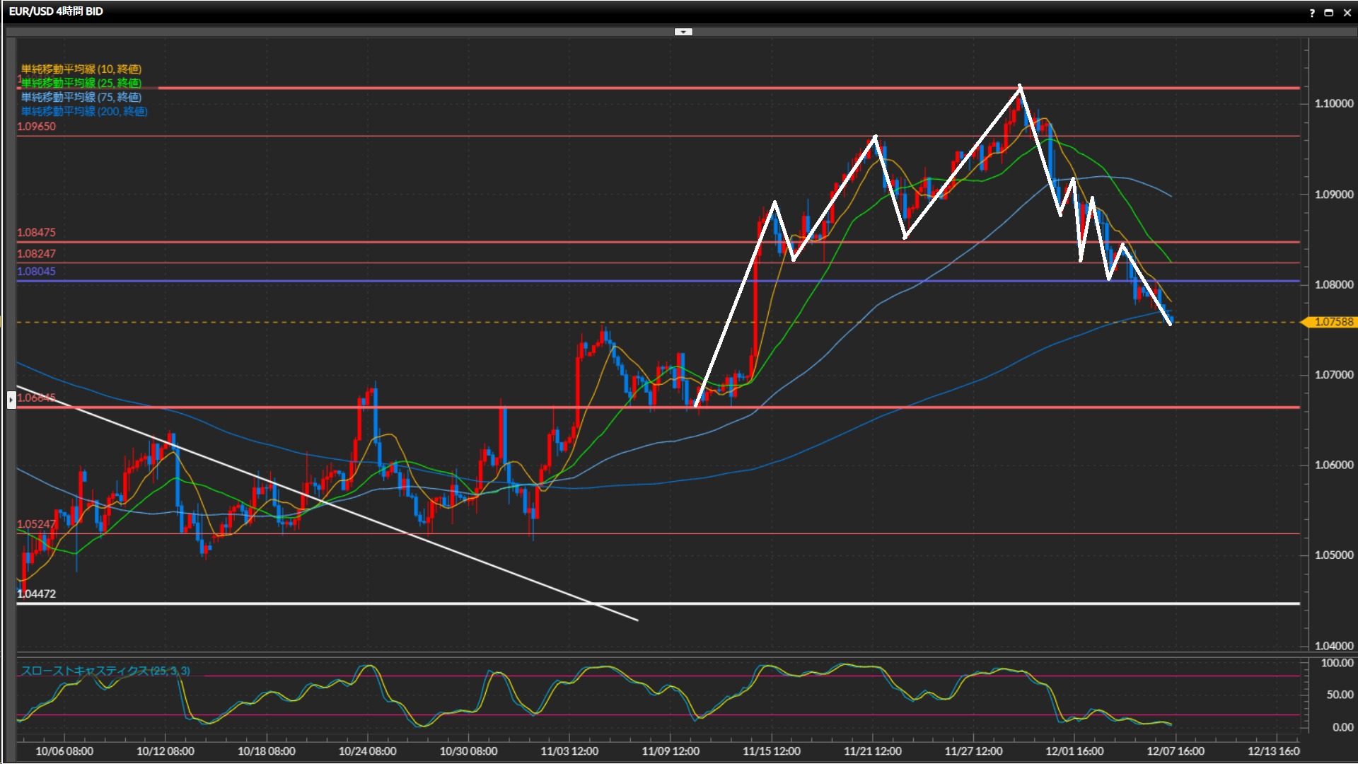Select the 1.08045 blue horizontal line label
This screenshot has height=764, width=1358.
click(36, 271)
